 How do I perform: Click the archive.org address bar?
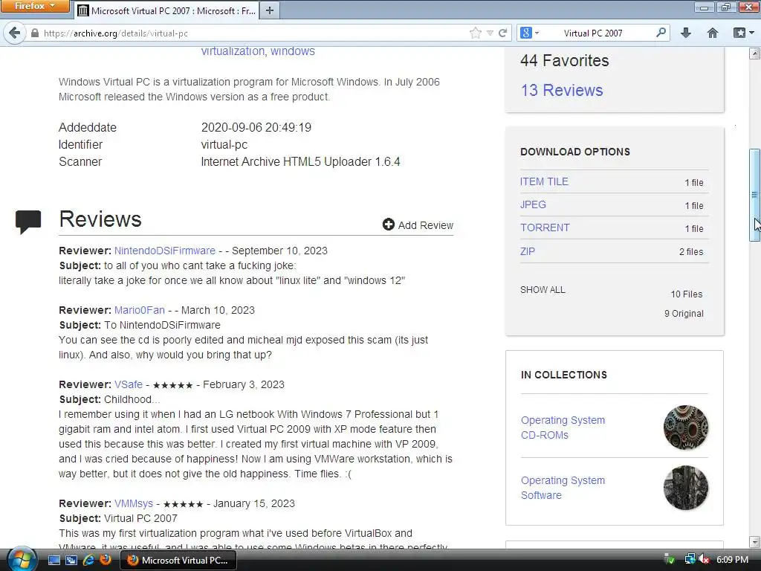click(247, 33)
